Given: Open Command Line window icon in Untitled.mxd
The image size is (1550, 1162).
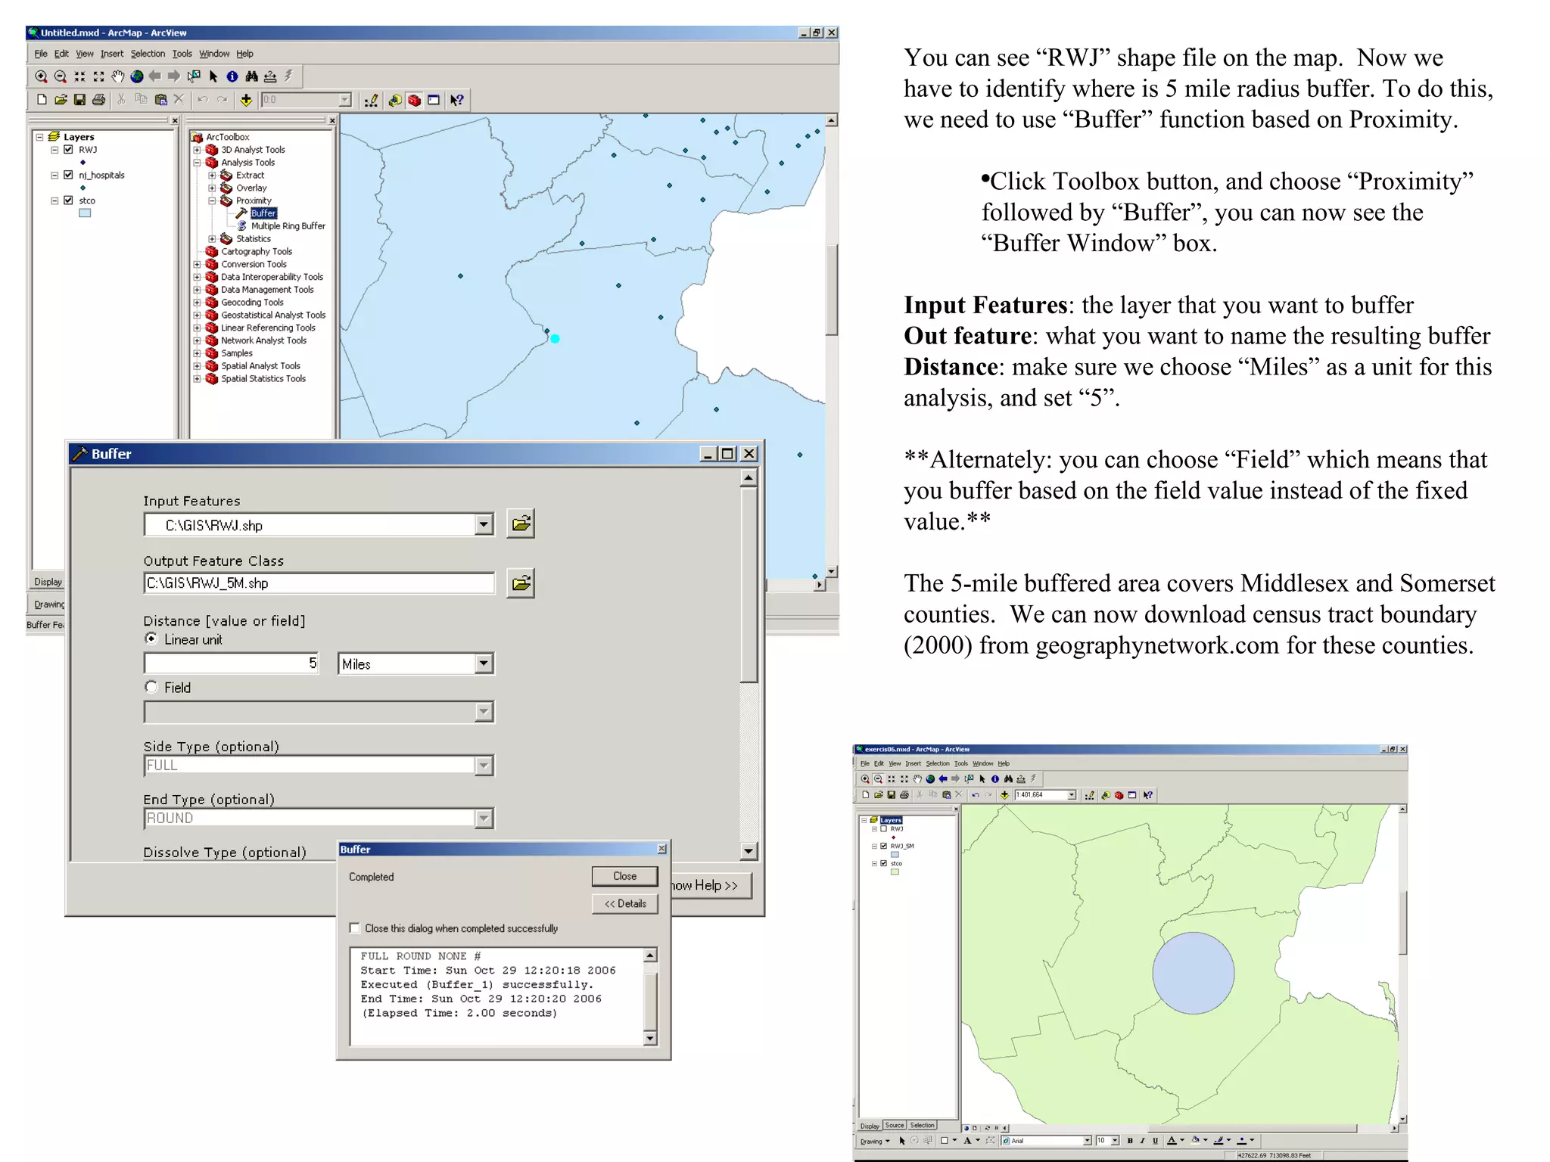Looking at the screenshot, I should point(434,100).
